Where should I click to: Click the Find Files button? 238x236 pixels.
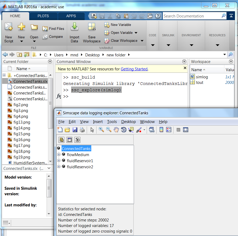[x=53, y=29]
